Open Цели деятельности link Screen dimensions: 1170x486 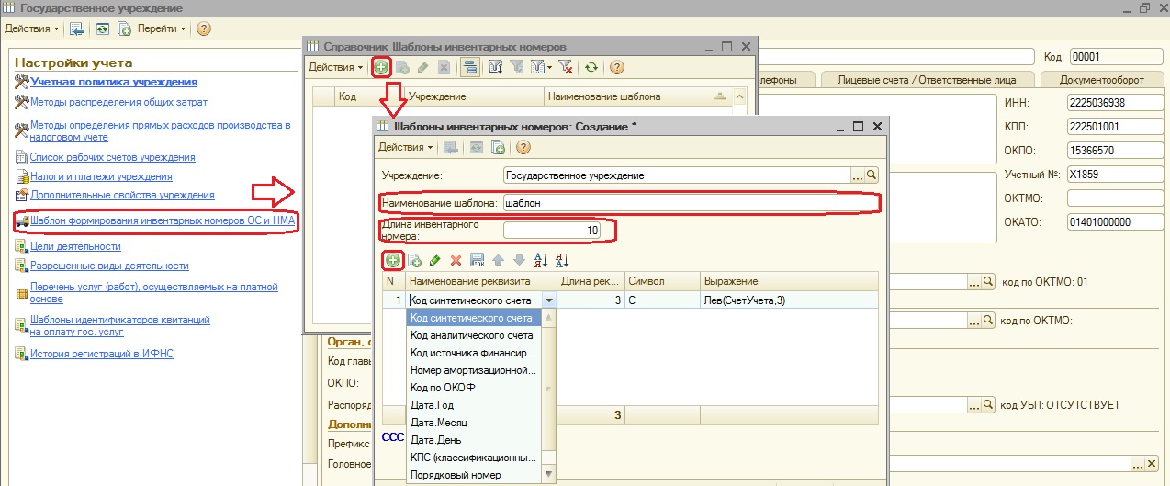[75, 246]
